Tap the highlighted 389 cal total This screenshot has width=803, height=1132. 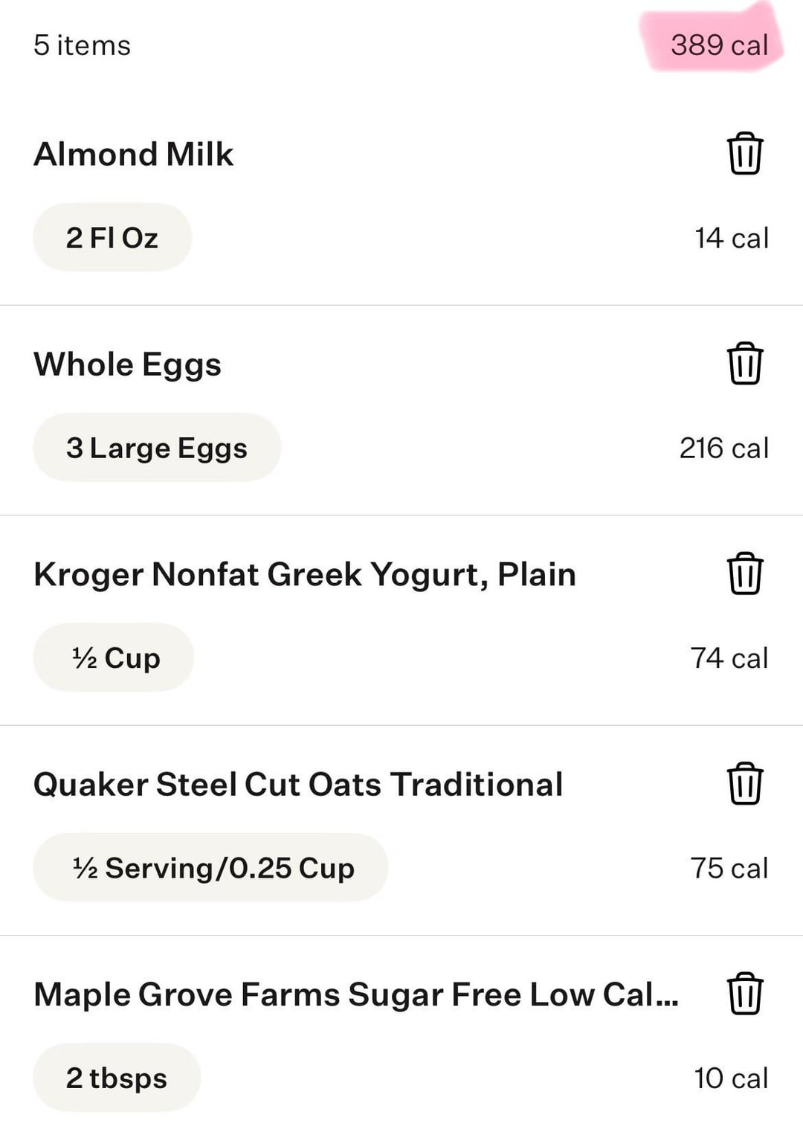pos(718,45)
